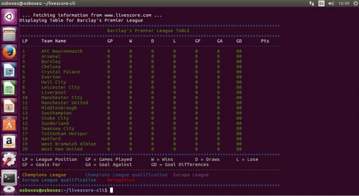The width and height of the screenshot is (359, 196).
Task: Open LibreOffice Writer from the launcher
Action: tap(9, 70)
